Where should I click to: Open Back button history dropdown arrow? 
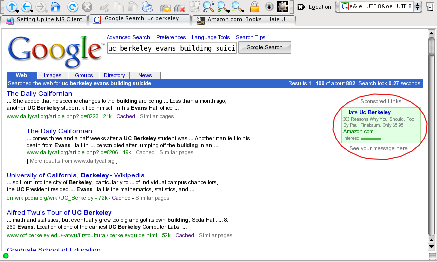32,11
